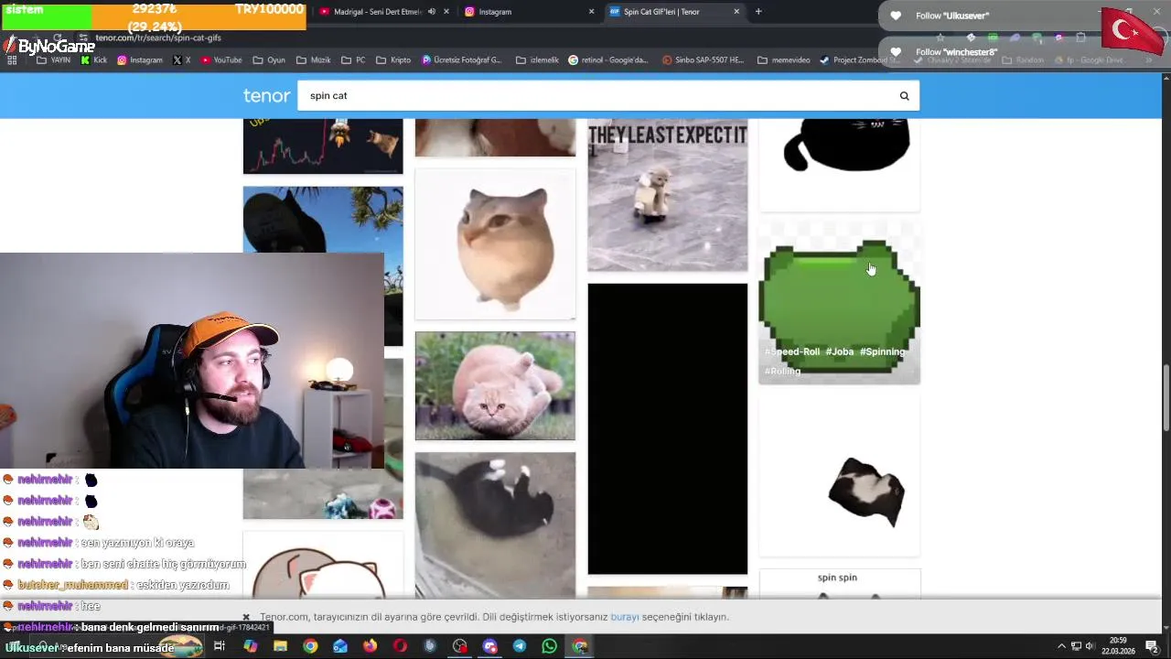Open the all-black GIF tile
The width and height of the screenshot is (1171, 659).
[x=667, y=428]
